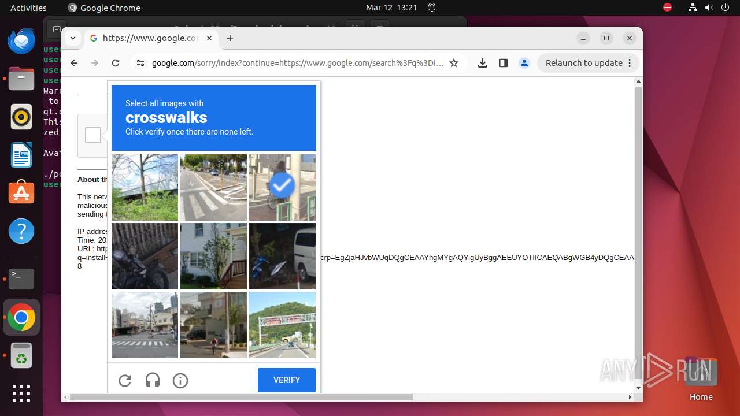Go back to the previous page
Screen dimensions: 740x416
pyautogui.click(x=74, y=63)
